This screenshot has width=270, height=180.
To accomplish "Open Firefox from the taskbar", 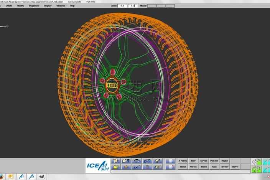I will pos(2,177).
